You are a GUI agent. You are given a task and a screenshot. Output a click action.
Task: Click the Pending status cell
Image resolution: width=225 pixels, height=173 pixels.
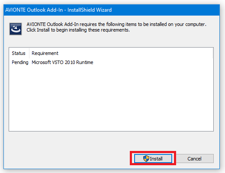pos(20,62)
